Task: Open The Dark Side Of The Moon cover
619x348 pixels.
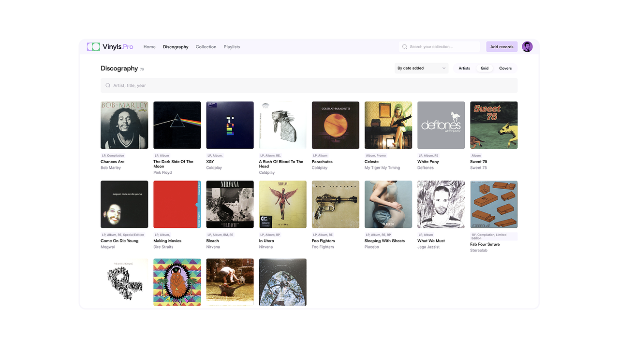Action: [177, 125]
